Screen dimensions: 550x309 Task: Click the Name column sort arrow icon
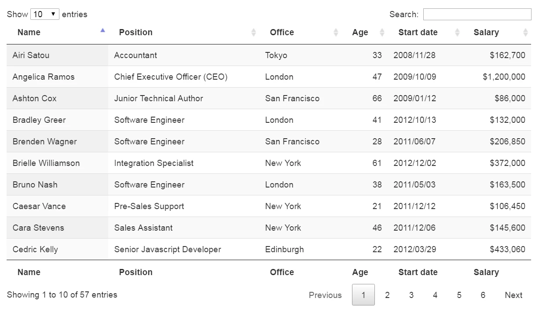103,31
